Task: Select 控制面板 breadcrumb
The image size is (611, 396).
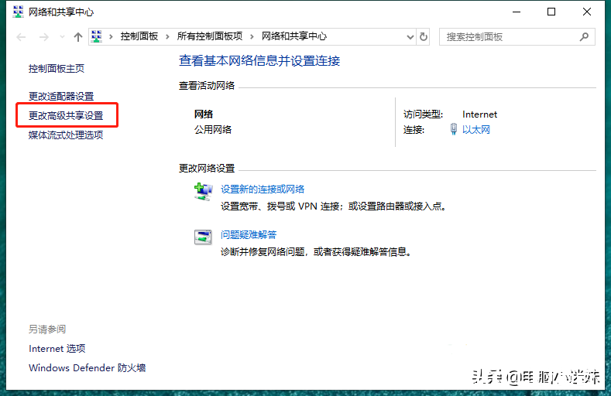Action: coord(139,36)
